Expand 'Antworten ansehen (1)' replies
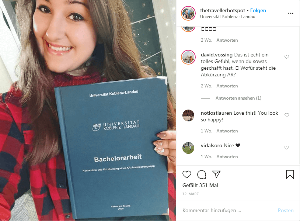300x221 pixels. click(238, 98)
